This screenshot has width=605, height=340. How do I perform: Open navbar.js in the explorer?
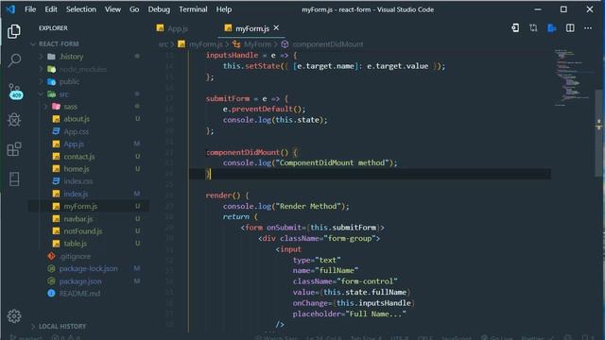78,218
